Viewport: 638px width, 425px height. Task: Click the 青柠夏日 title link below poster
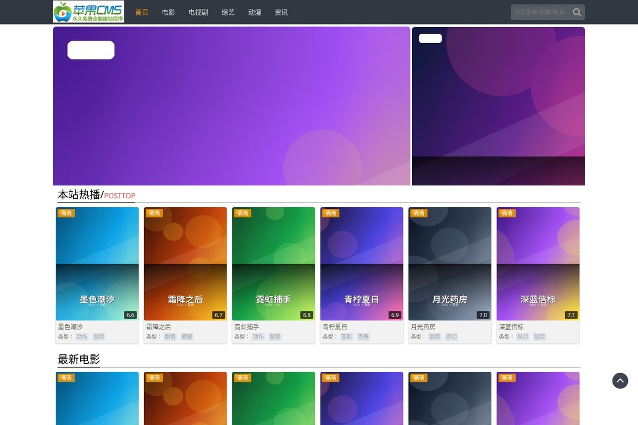335,327
